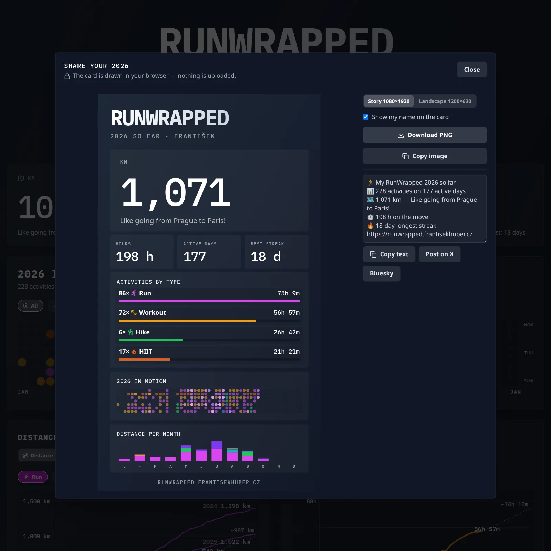Click the 'Like going from Prague to Paris!' caption
Screen dimensions: 551x551
coord(173,221)
